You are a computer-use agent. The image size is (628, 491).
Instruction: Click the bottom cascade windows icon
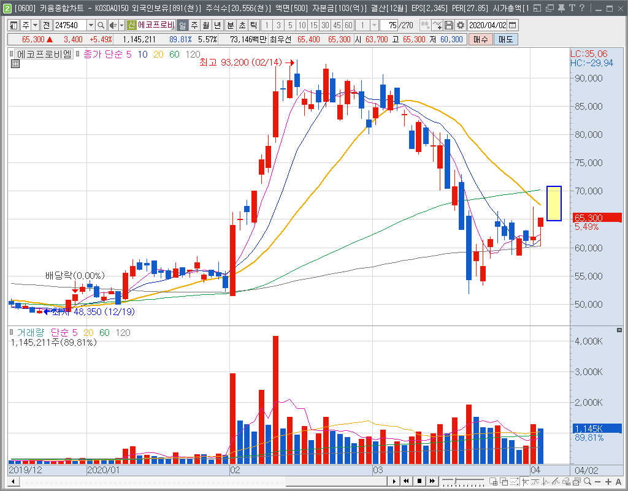point(504,481)
